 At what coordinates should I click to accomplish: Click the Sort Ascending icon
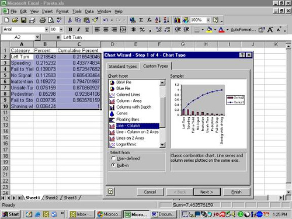coord(158,20)
